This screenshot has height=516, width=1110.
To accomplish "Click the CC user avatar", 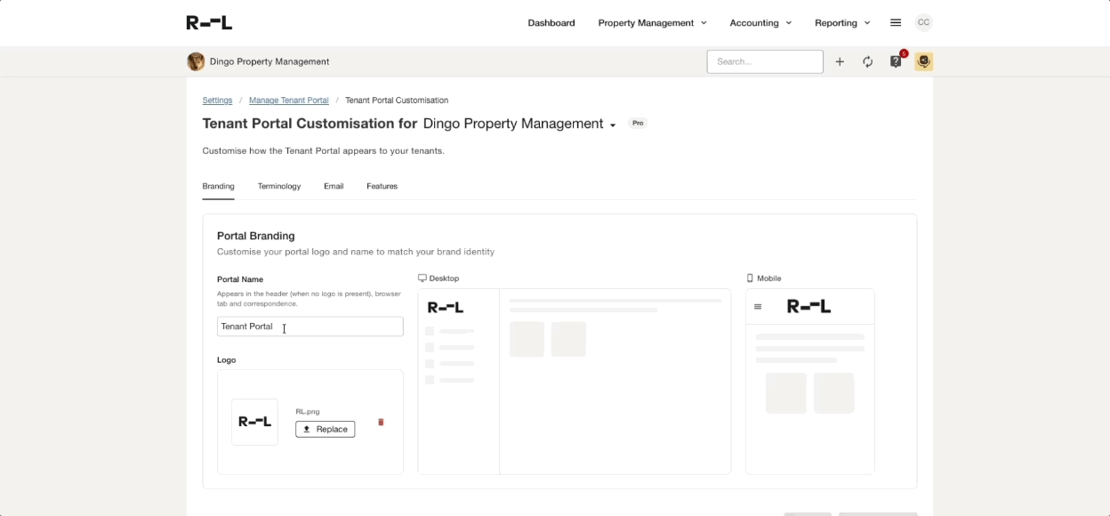I will 923,23.
